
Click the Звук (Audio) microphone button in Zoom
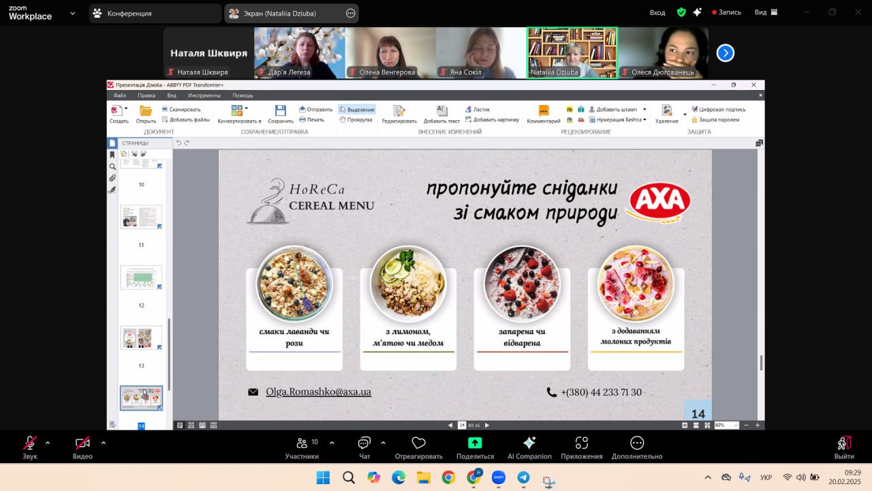pyautogui.click(x=30, y=447)
